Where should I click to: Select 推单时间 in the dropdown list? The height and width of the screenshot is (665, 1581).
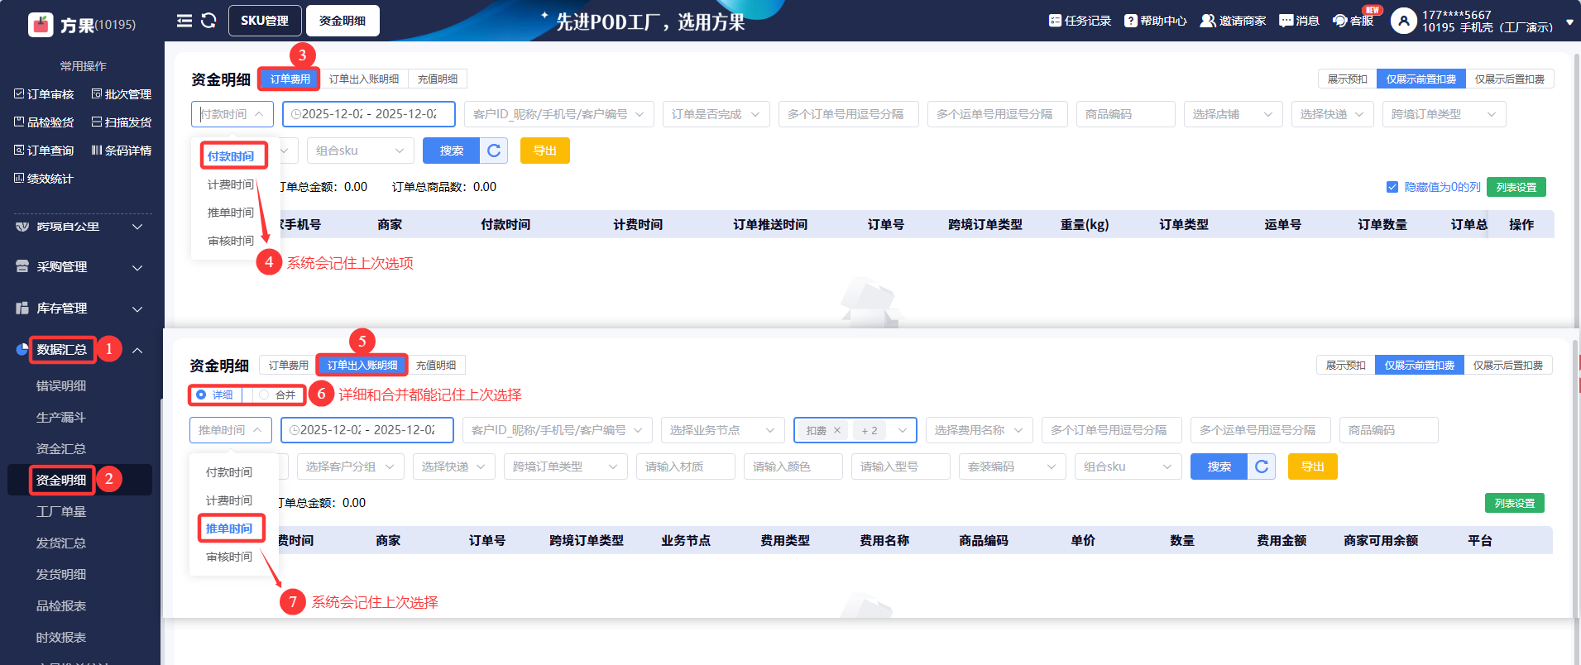click(x=229, y=213)
